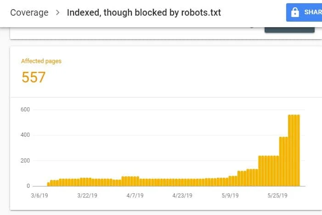Click the 3/22/19 date axis label
Viewport: 322px width, 215px height.
[87, 196]
